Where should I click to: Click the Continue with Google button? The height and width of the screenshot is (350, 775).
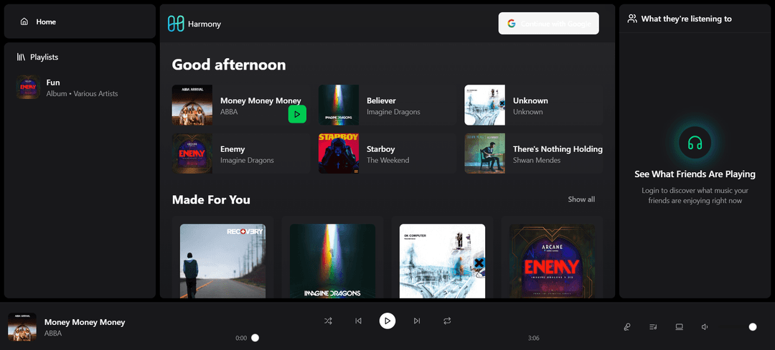point(549,23)
